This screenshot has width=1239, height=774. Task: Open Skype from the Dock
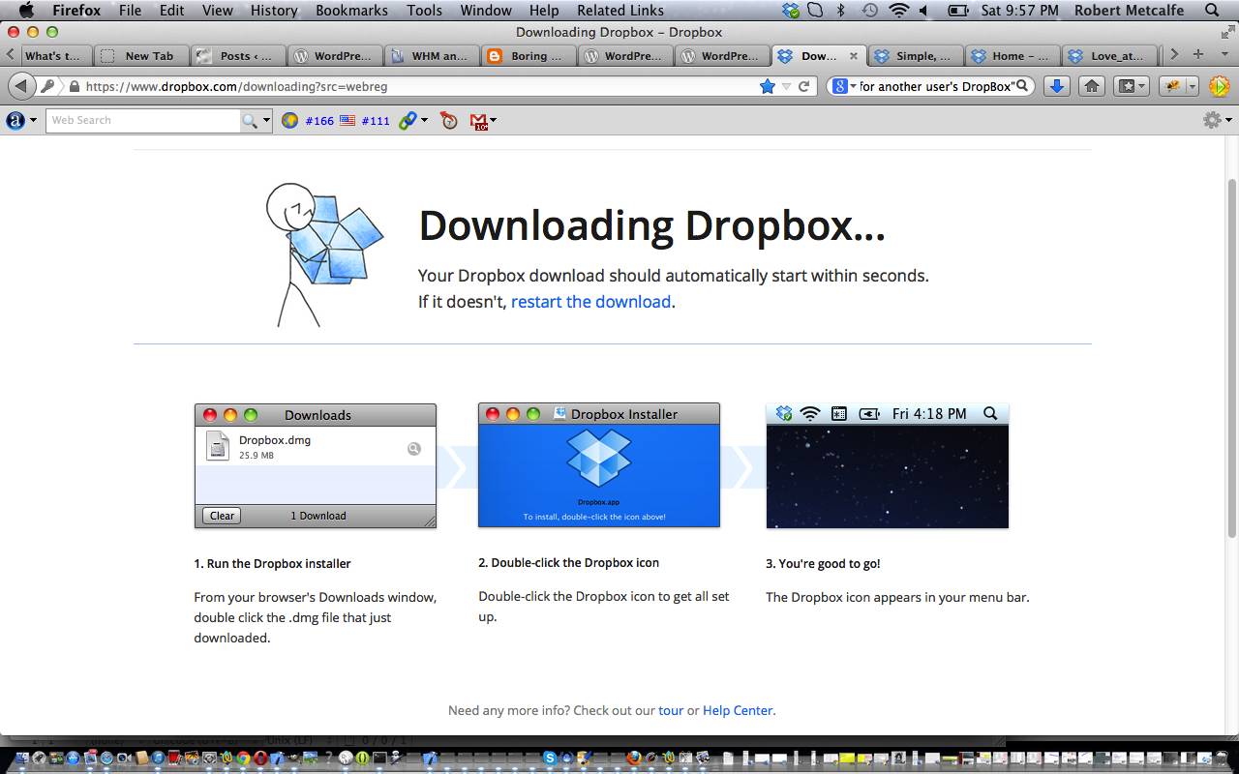[x=550, y=759]
